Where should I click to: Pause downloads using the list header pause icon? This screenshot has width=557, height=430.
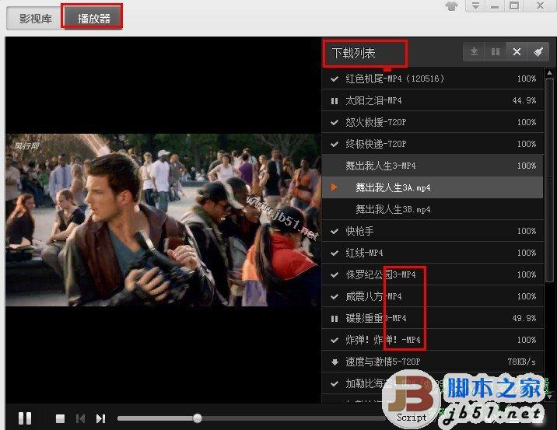(x=496, y=52)
